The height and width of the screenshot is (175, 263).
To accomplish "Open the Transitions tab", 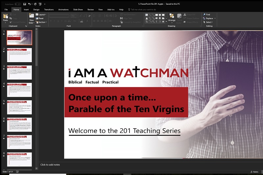I will coord(49,10).
